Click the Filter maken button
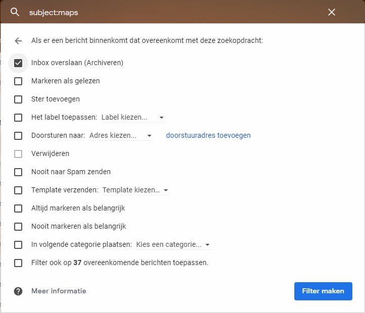 click(x=323, y=291)
